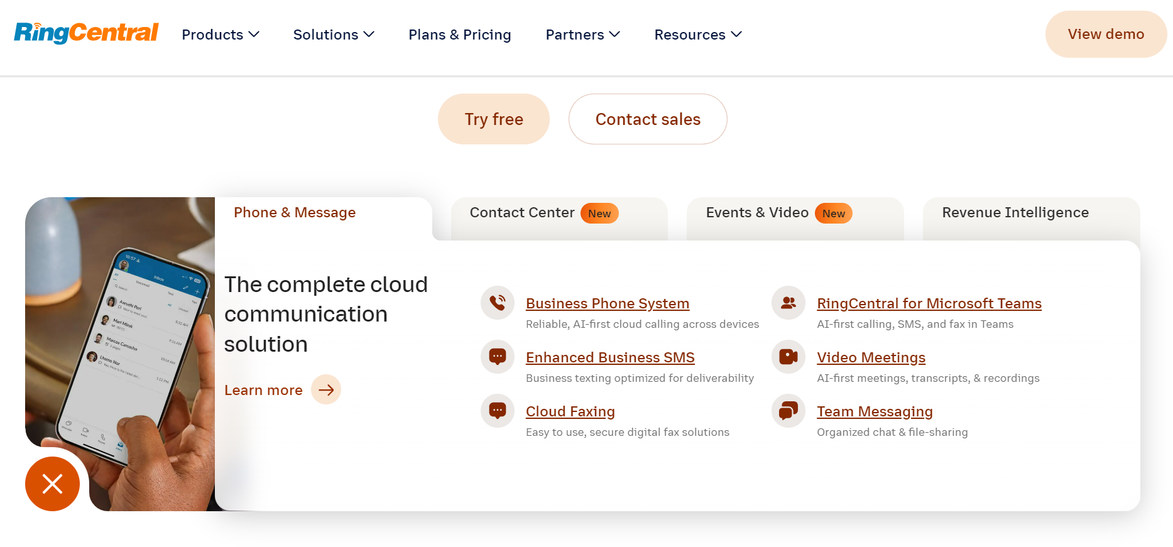Click the Business Phone System phone icon

[498, 303]
